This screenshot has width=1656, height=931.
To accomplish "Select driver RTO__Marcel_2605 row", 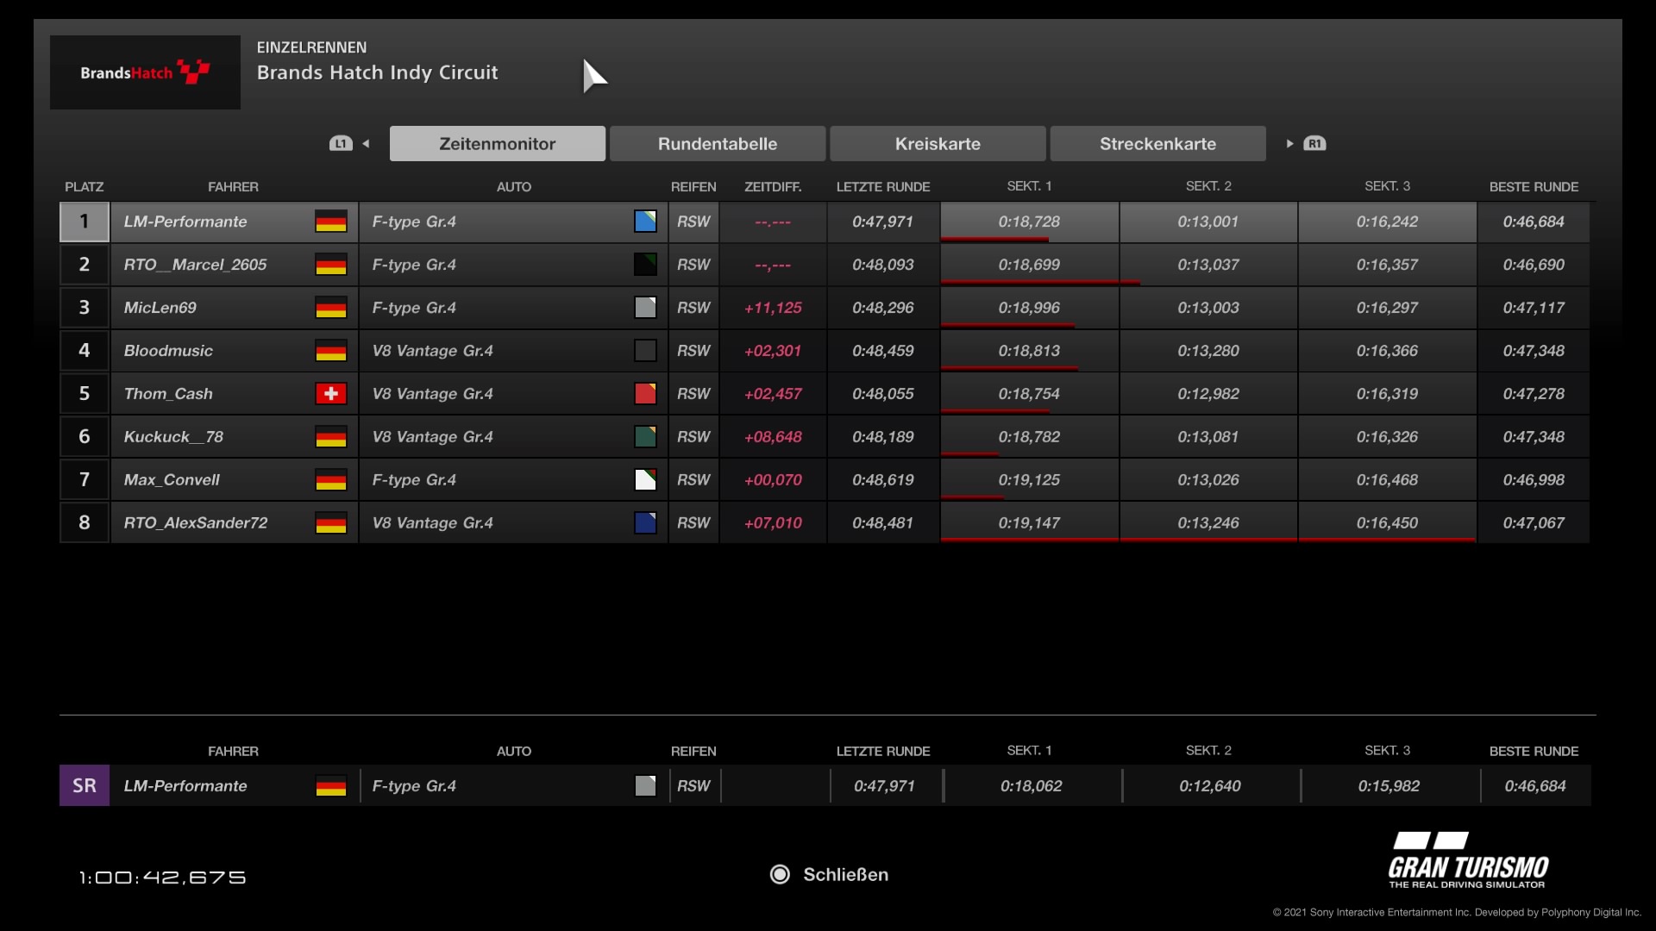I will [x=195, y=265].
